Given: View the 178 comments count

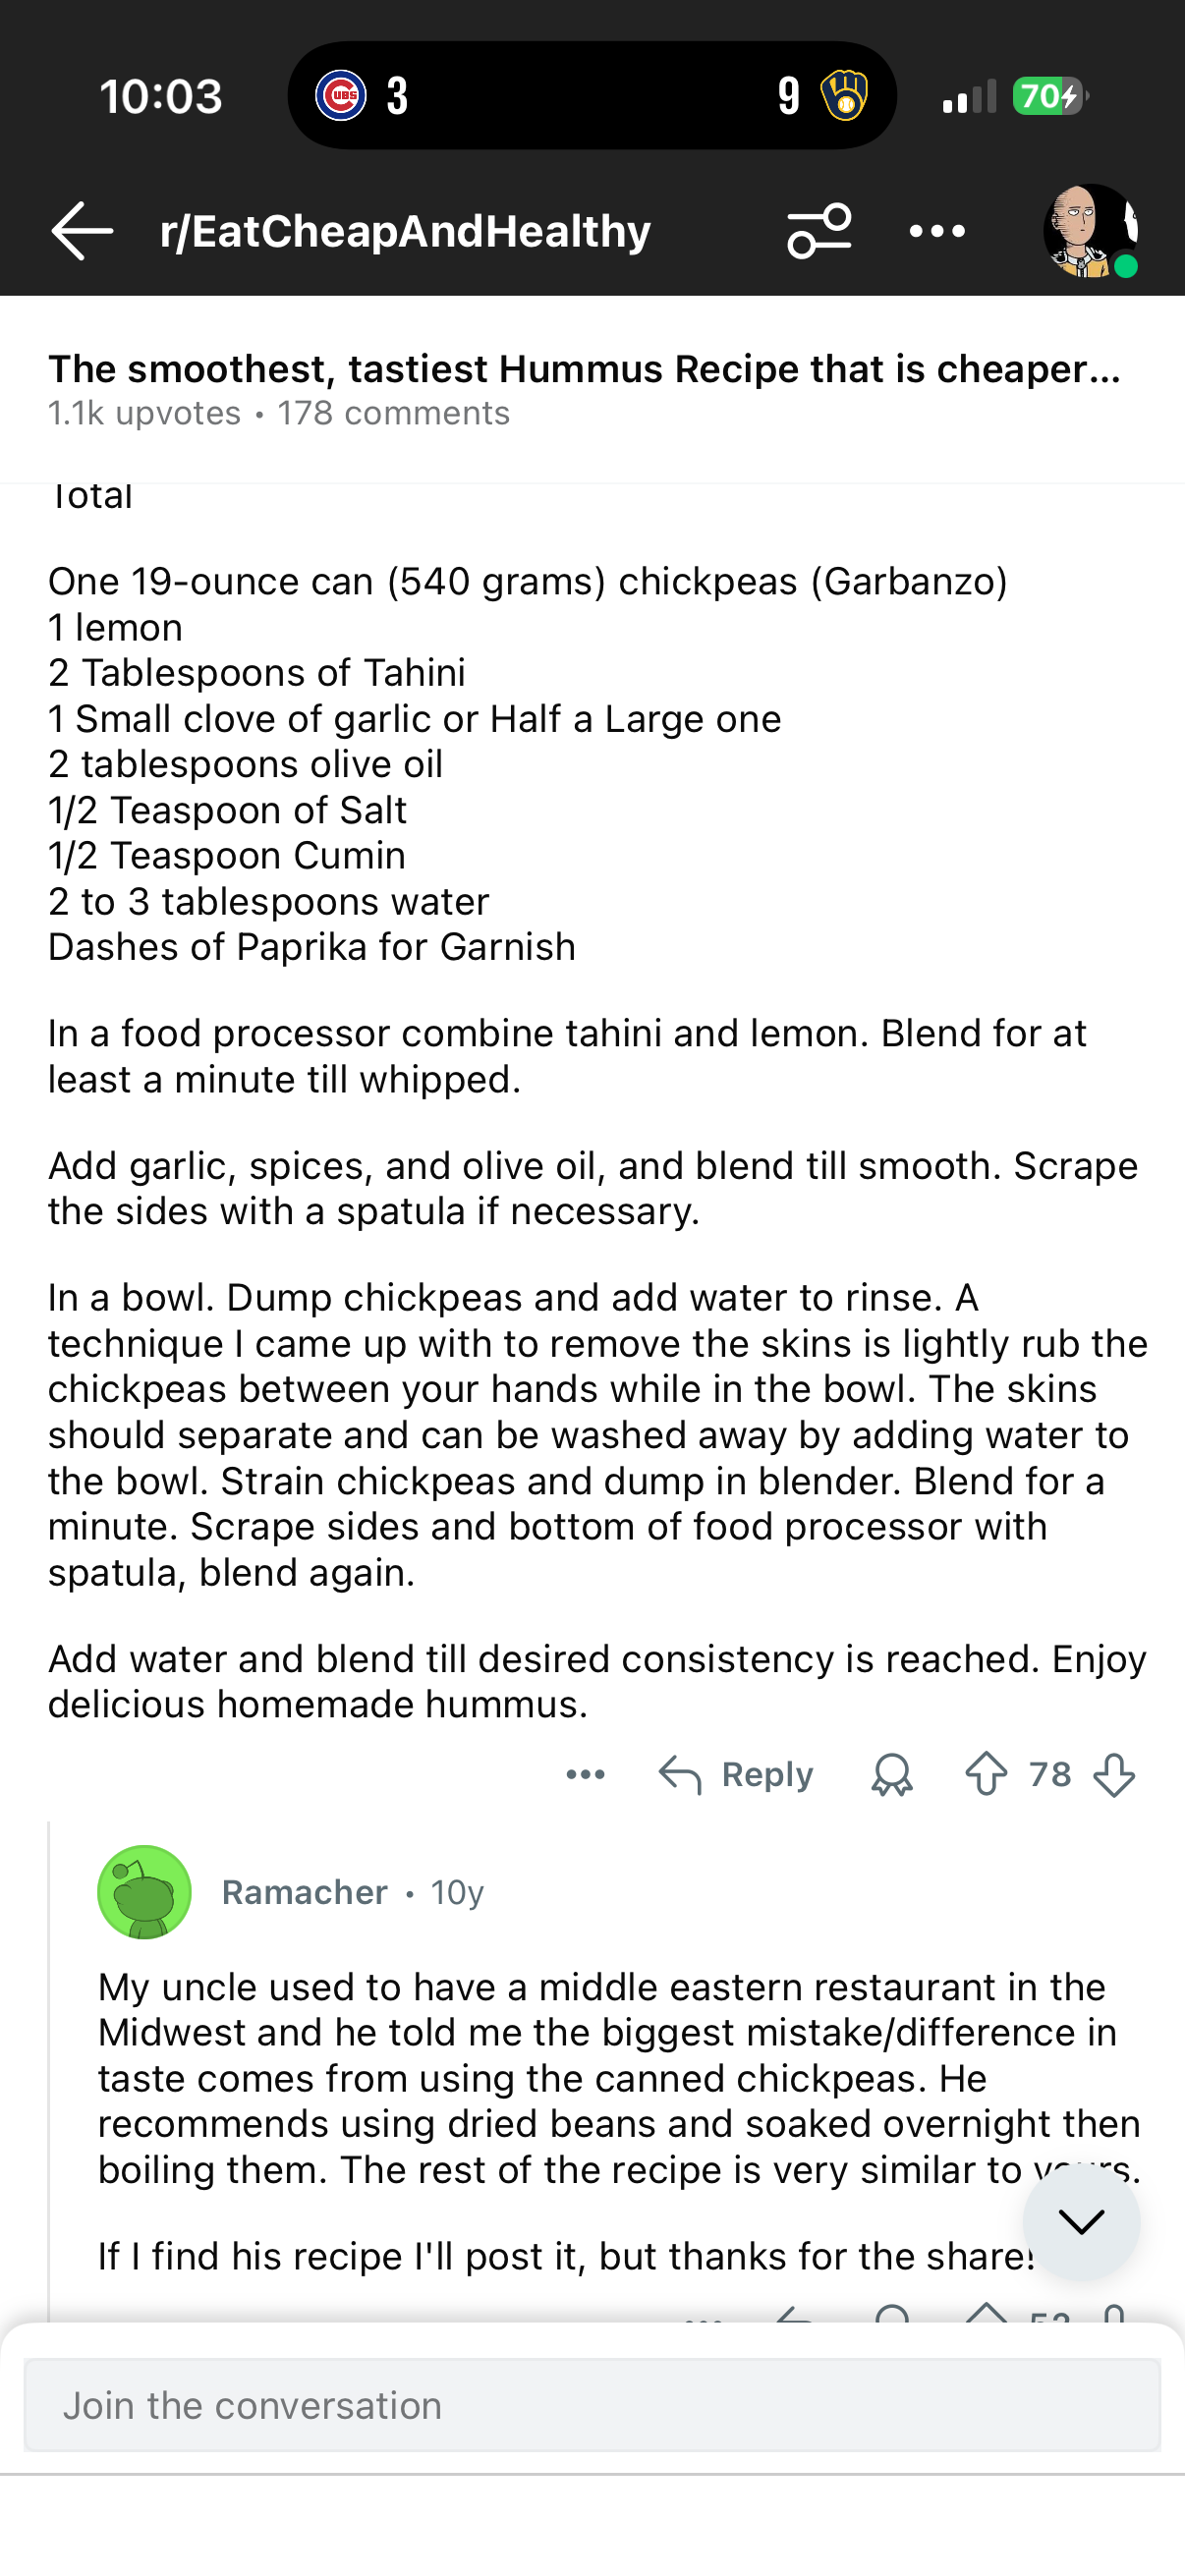Looking at the screenshot, I should pos(393,412).
